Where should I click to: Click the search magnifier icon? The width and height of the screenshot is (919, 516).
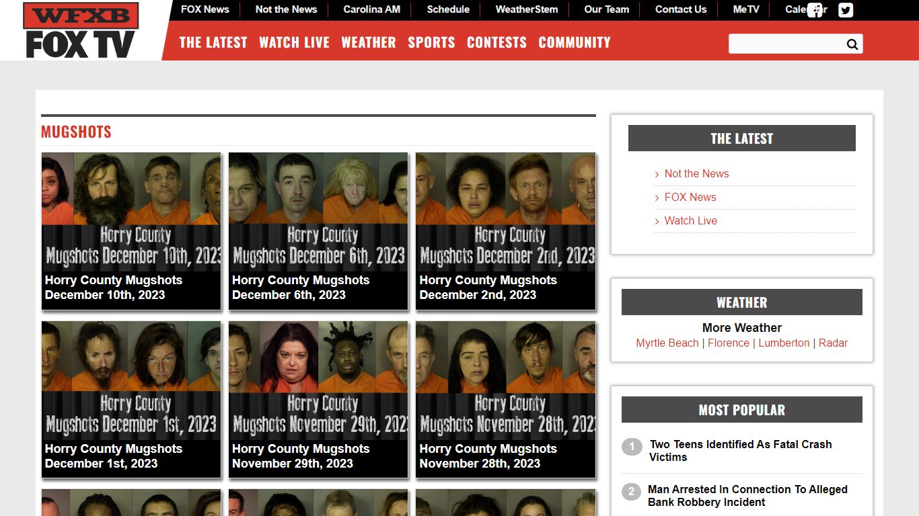[852, 44]
